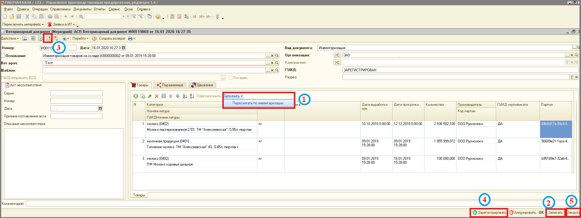Delete row with the red cross icon

tap(157, 96)
